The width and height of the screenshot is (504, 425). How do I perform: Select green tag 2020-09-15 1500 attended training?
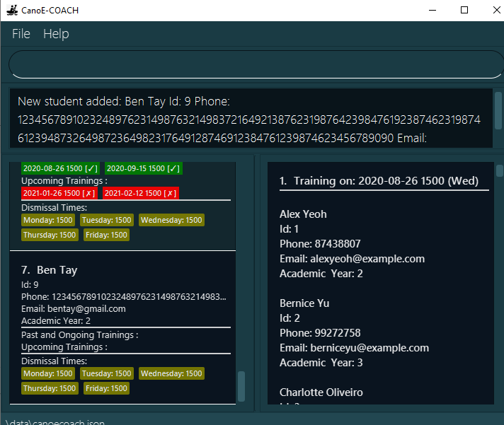pos(144,168)
